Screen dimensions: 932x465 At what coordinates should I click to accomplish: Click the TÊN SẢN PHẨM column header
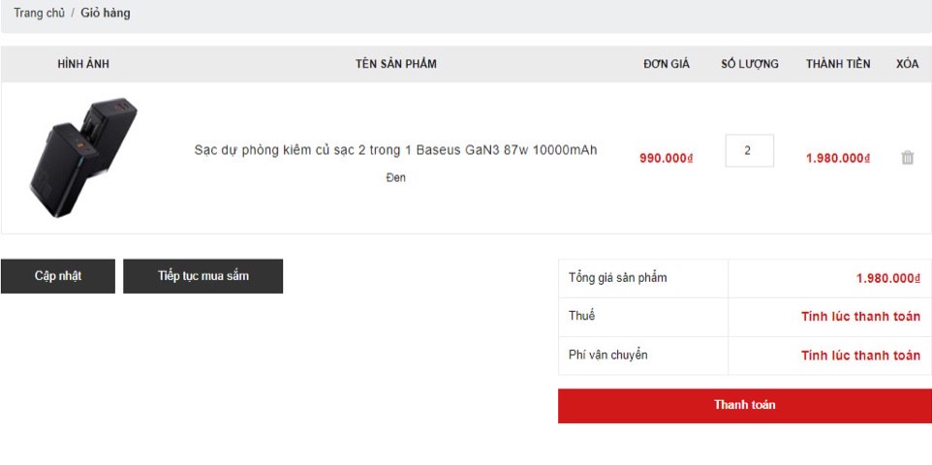coord(395,64)
